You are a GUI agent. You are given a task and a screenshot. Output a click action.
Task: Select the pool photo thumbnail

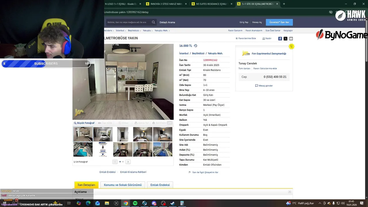(x=83, y=149)
